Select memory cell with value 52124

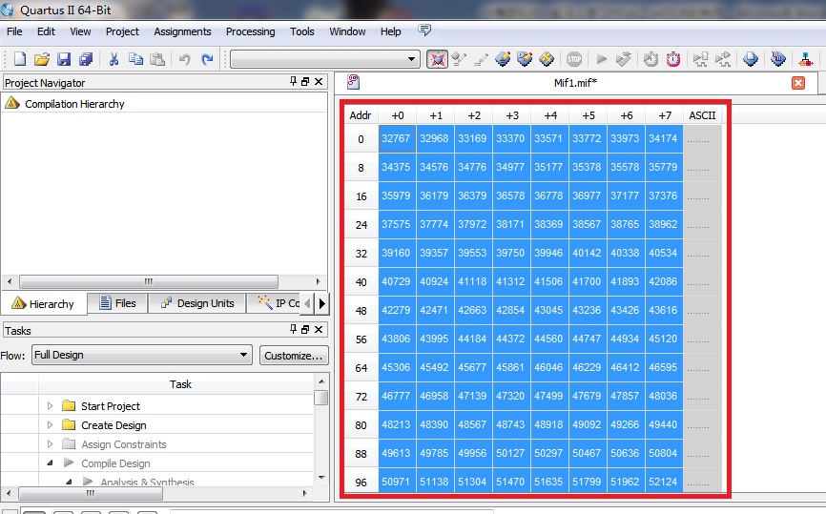[664, 482]
